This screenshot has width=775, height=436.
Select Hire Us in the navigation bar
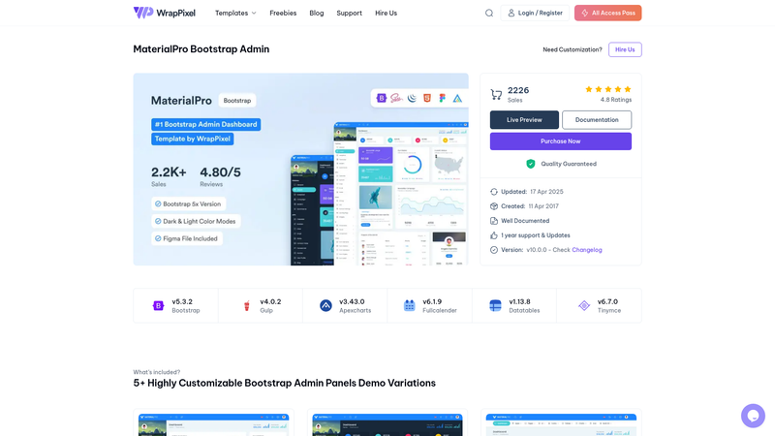point(386,13)
